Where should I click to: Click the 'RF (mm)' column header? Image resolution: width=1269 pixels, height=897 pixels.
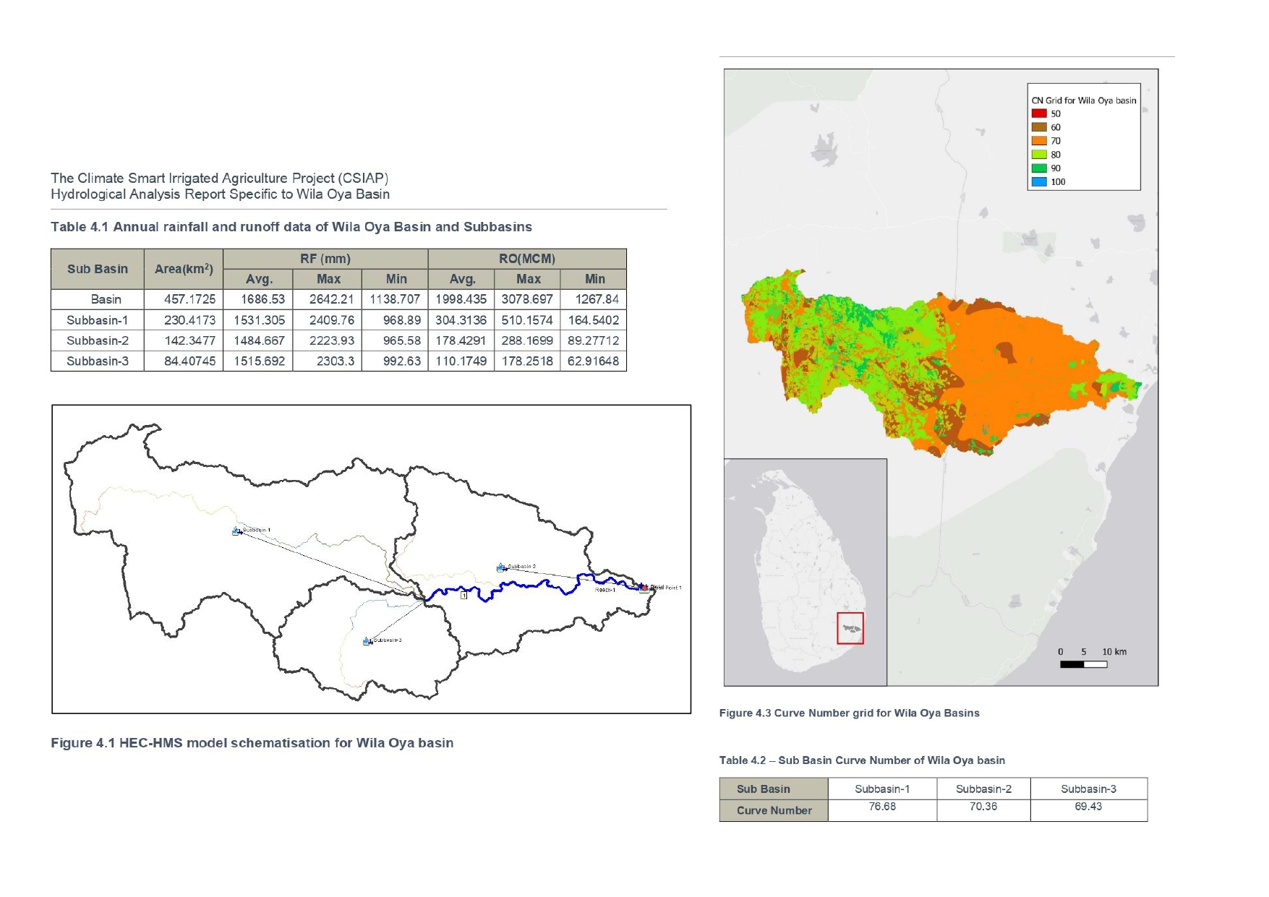(325, 259)
